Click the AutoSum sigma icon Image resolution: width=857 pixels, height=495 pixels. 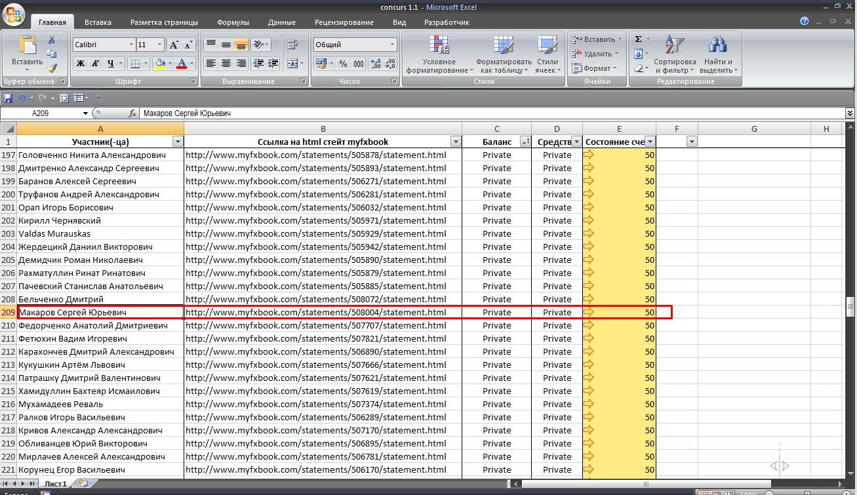(x=638, y=39)
